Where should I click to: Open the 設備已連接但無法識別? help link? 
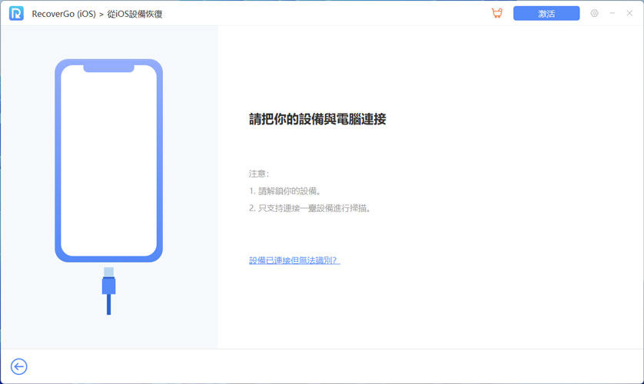[x=294, y=260]
